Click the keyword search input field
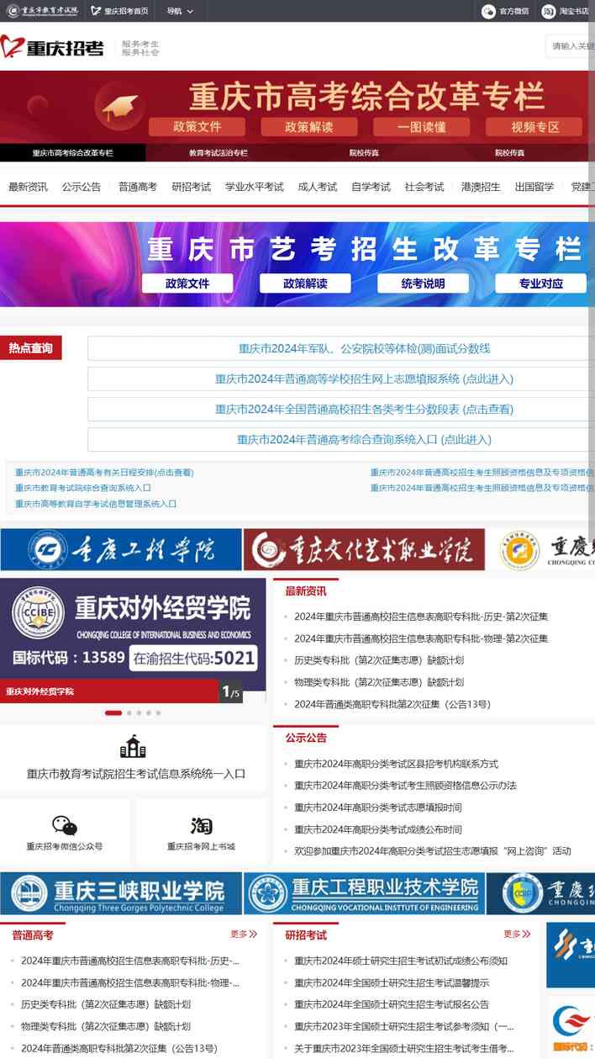 tap(570, 46)
